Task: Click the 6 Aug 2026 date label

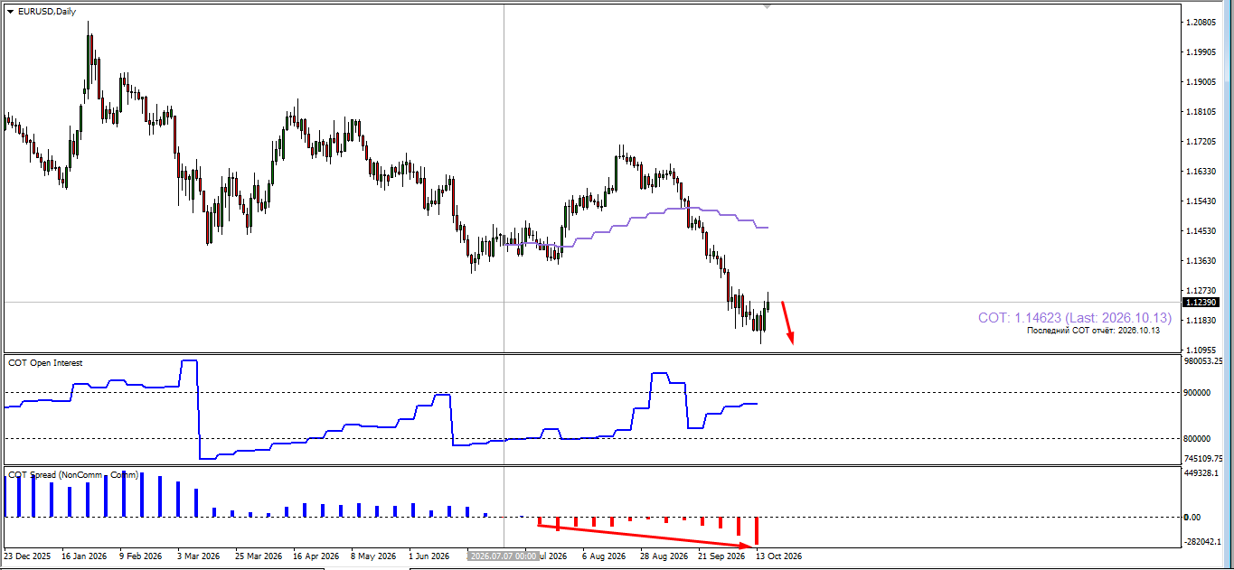Action: click(x=604, y=556)
